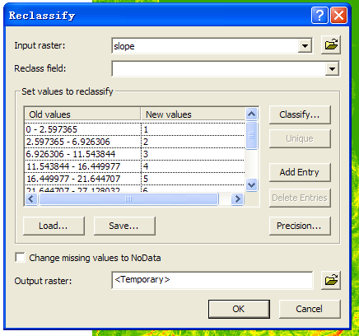
Task: Expand the Reclass field dropdown
Action: coord(332,68)
